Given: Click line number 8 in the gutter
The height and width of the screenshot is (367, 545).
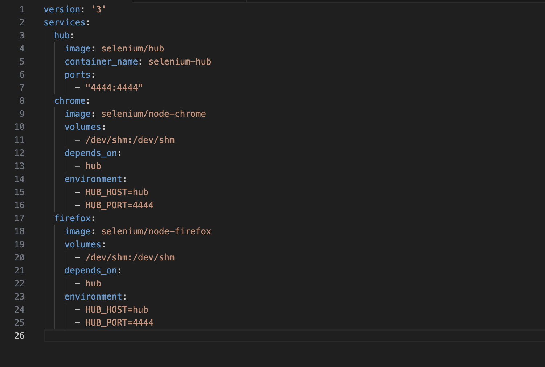Looking at the screenshot, I should 22,101.
